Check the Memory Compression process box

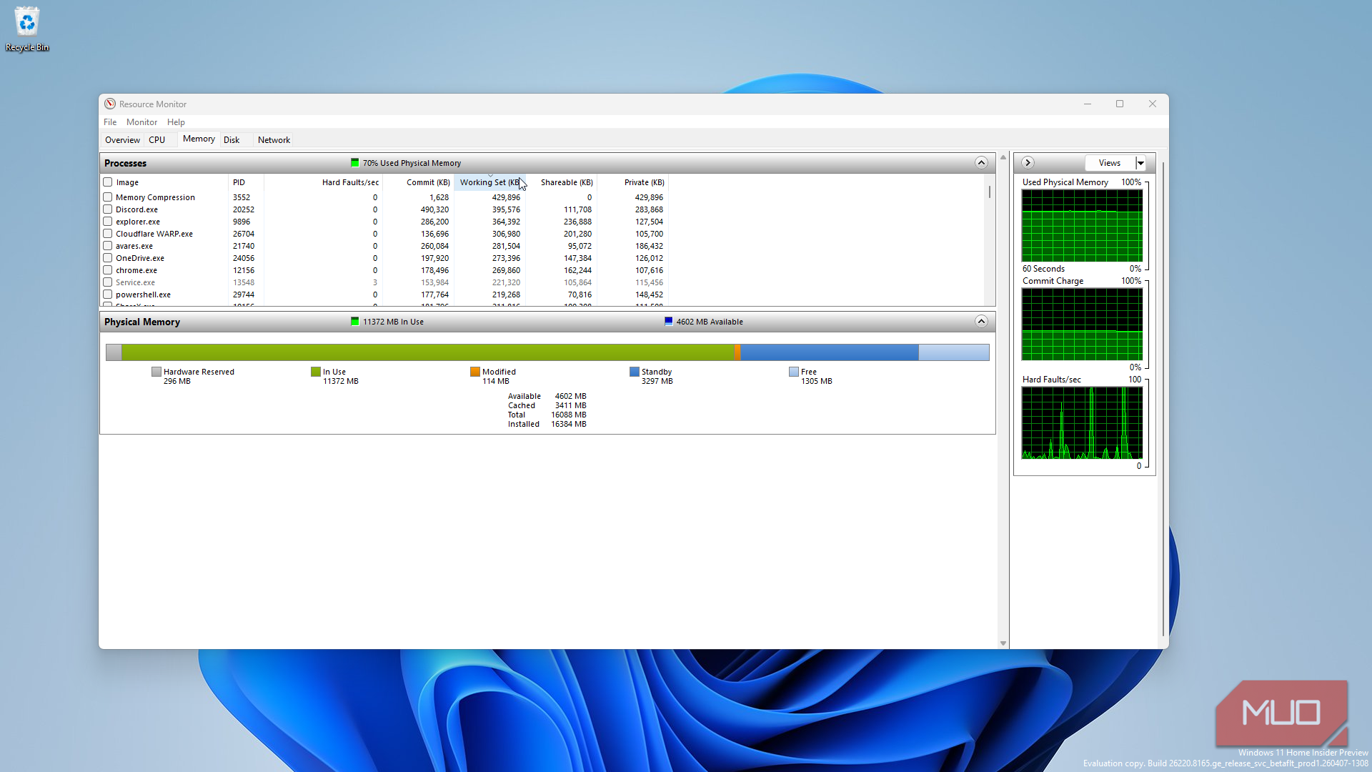point(108,197)
